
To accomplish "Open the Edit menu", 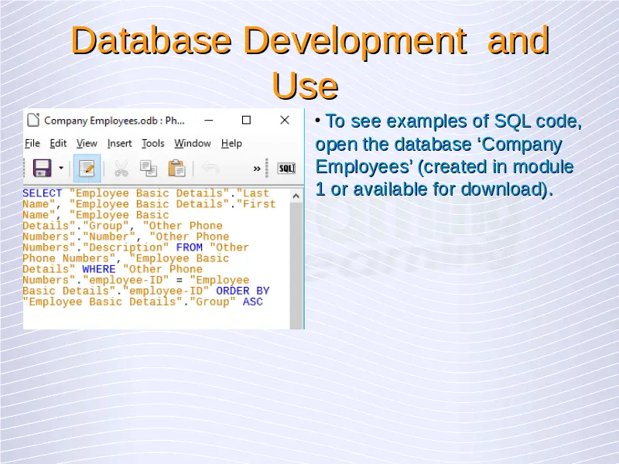I will pyautogui.click(x=58, y=143).
